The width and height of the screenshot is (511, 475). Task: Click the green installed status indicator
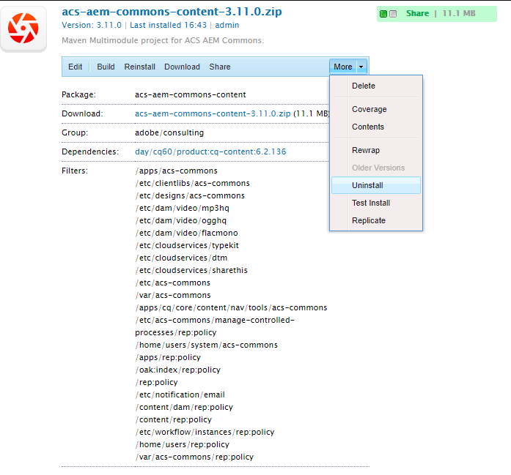point(383,14)
